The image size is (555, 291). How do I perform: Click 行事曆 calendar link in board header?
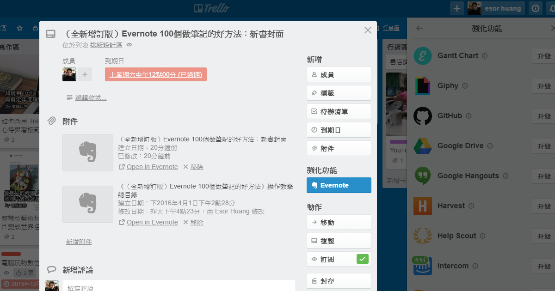391,28
